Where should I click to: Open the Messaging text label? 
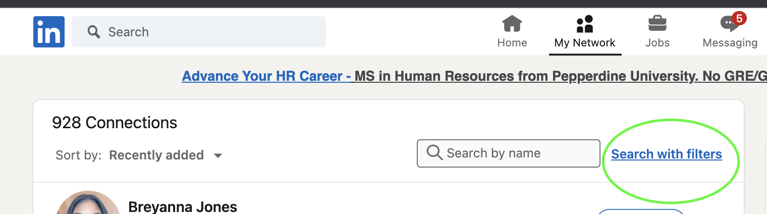coord(730,43)
